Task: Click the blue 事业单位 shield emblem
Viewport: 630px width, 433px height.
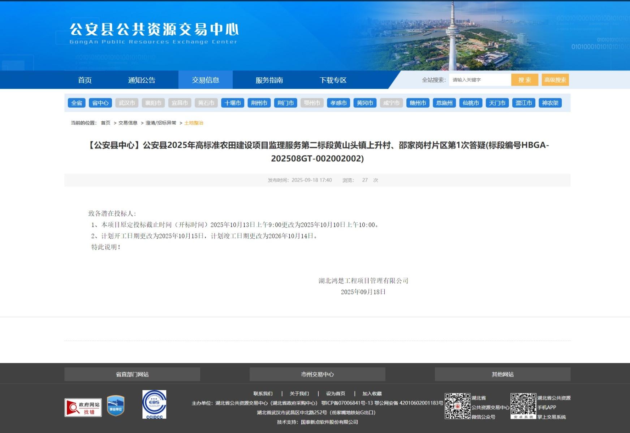Action: pos(116,406)
